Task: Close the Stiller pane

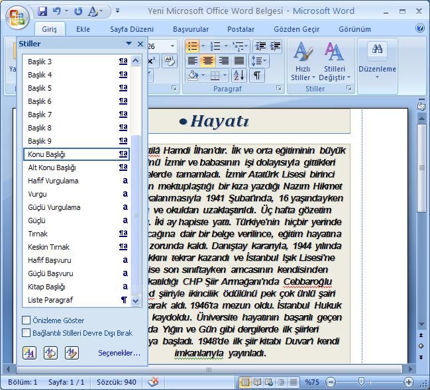Action: (140, 44)
